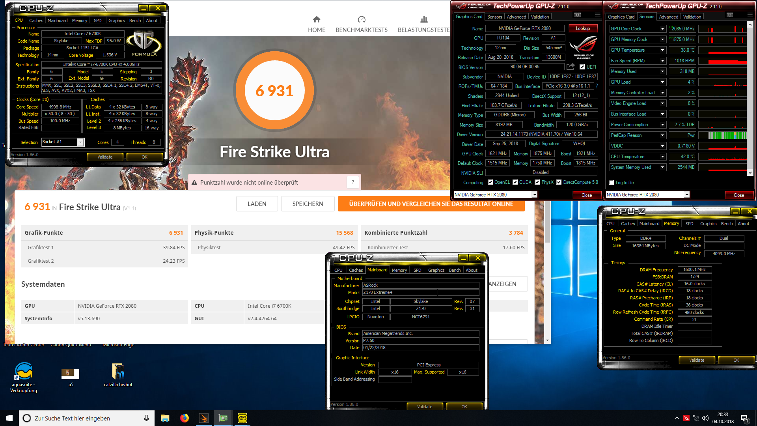Click the warning triangle beside Punktzahl message
Image resolution: width=757 pixels, height=426 pixels.
tap(194, 183)
